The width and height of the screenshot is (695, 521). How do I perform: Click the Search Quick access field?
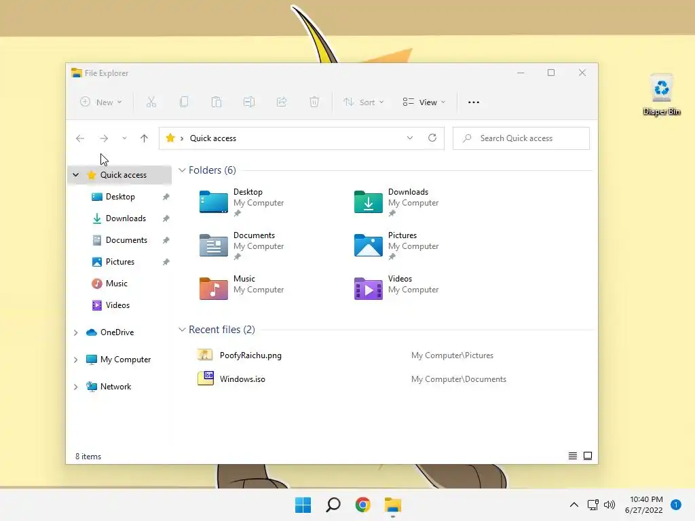[521, 138]
